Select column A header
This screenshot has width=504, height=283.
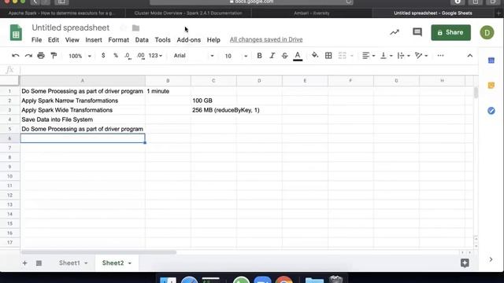(83, 81)
